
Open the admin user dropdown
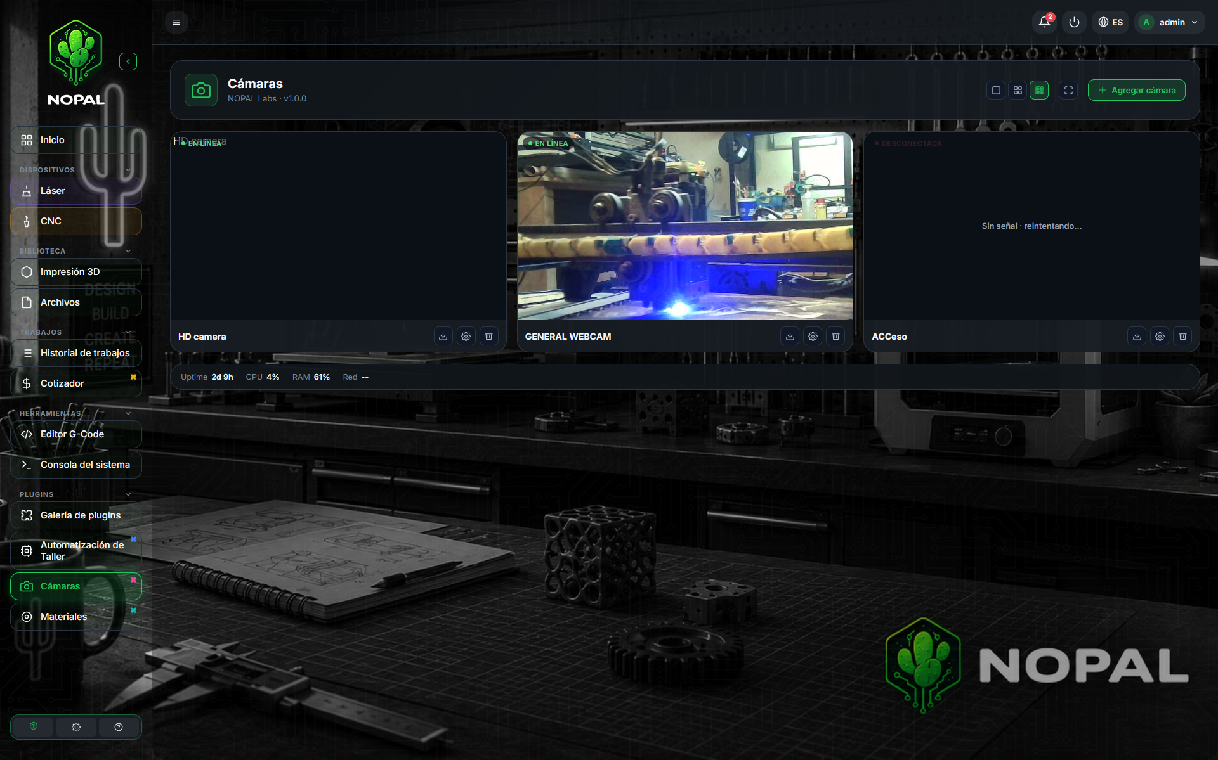click(x=1170, y=22)
